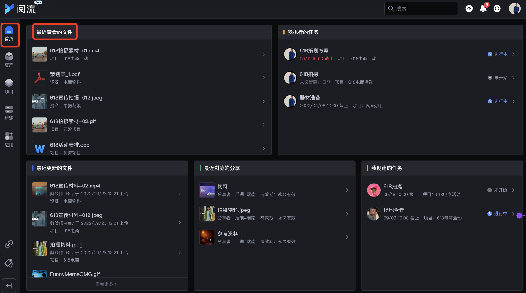The width and height of the screenshot is (526, 293).
Task: Click the tag icon in sidebar
Action: tap(9, 263)
